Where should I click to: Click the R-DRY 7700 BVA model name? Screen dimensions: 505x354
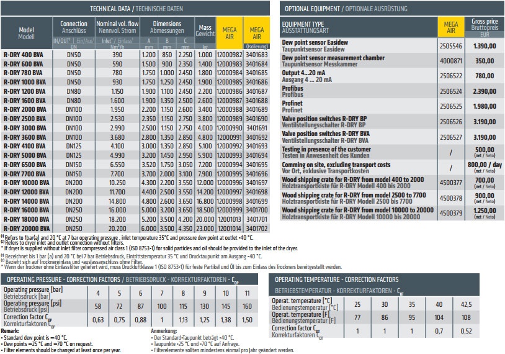25,174
